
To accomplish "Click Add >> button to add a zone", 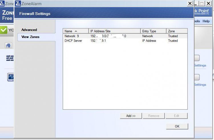I will tap(131, 116).
